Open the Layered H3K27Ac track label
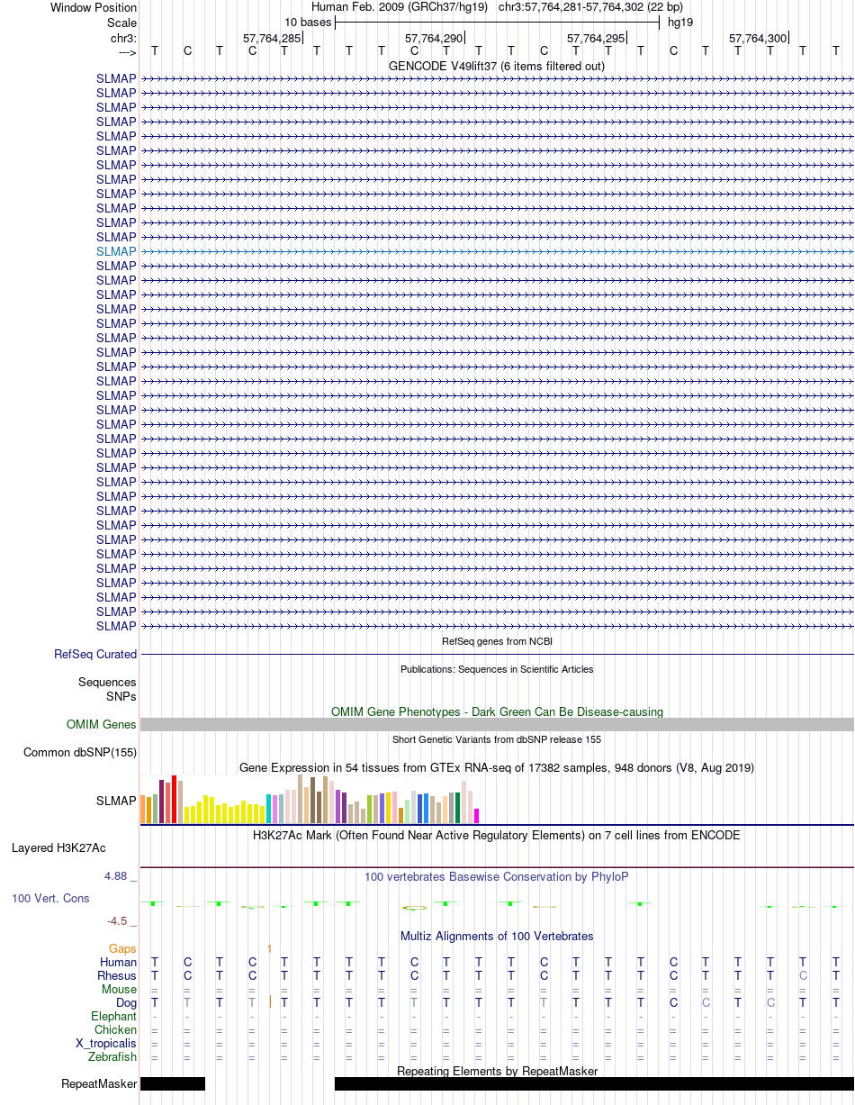This screenshot has height=1105, width=855. pyautogui.click(x=58, y=848)
